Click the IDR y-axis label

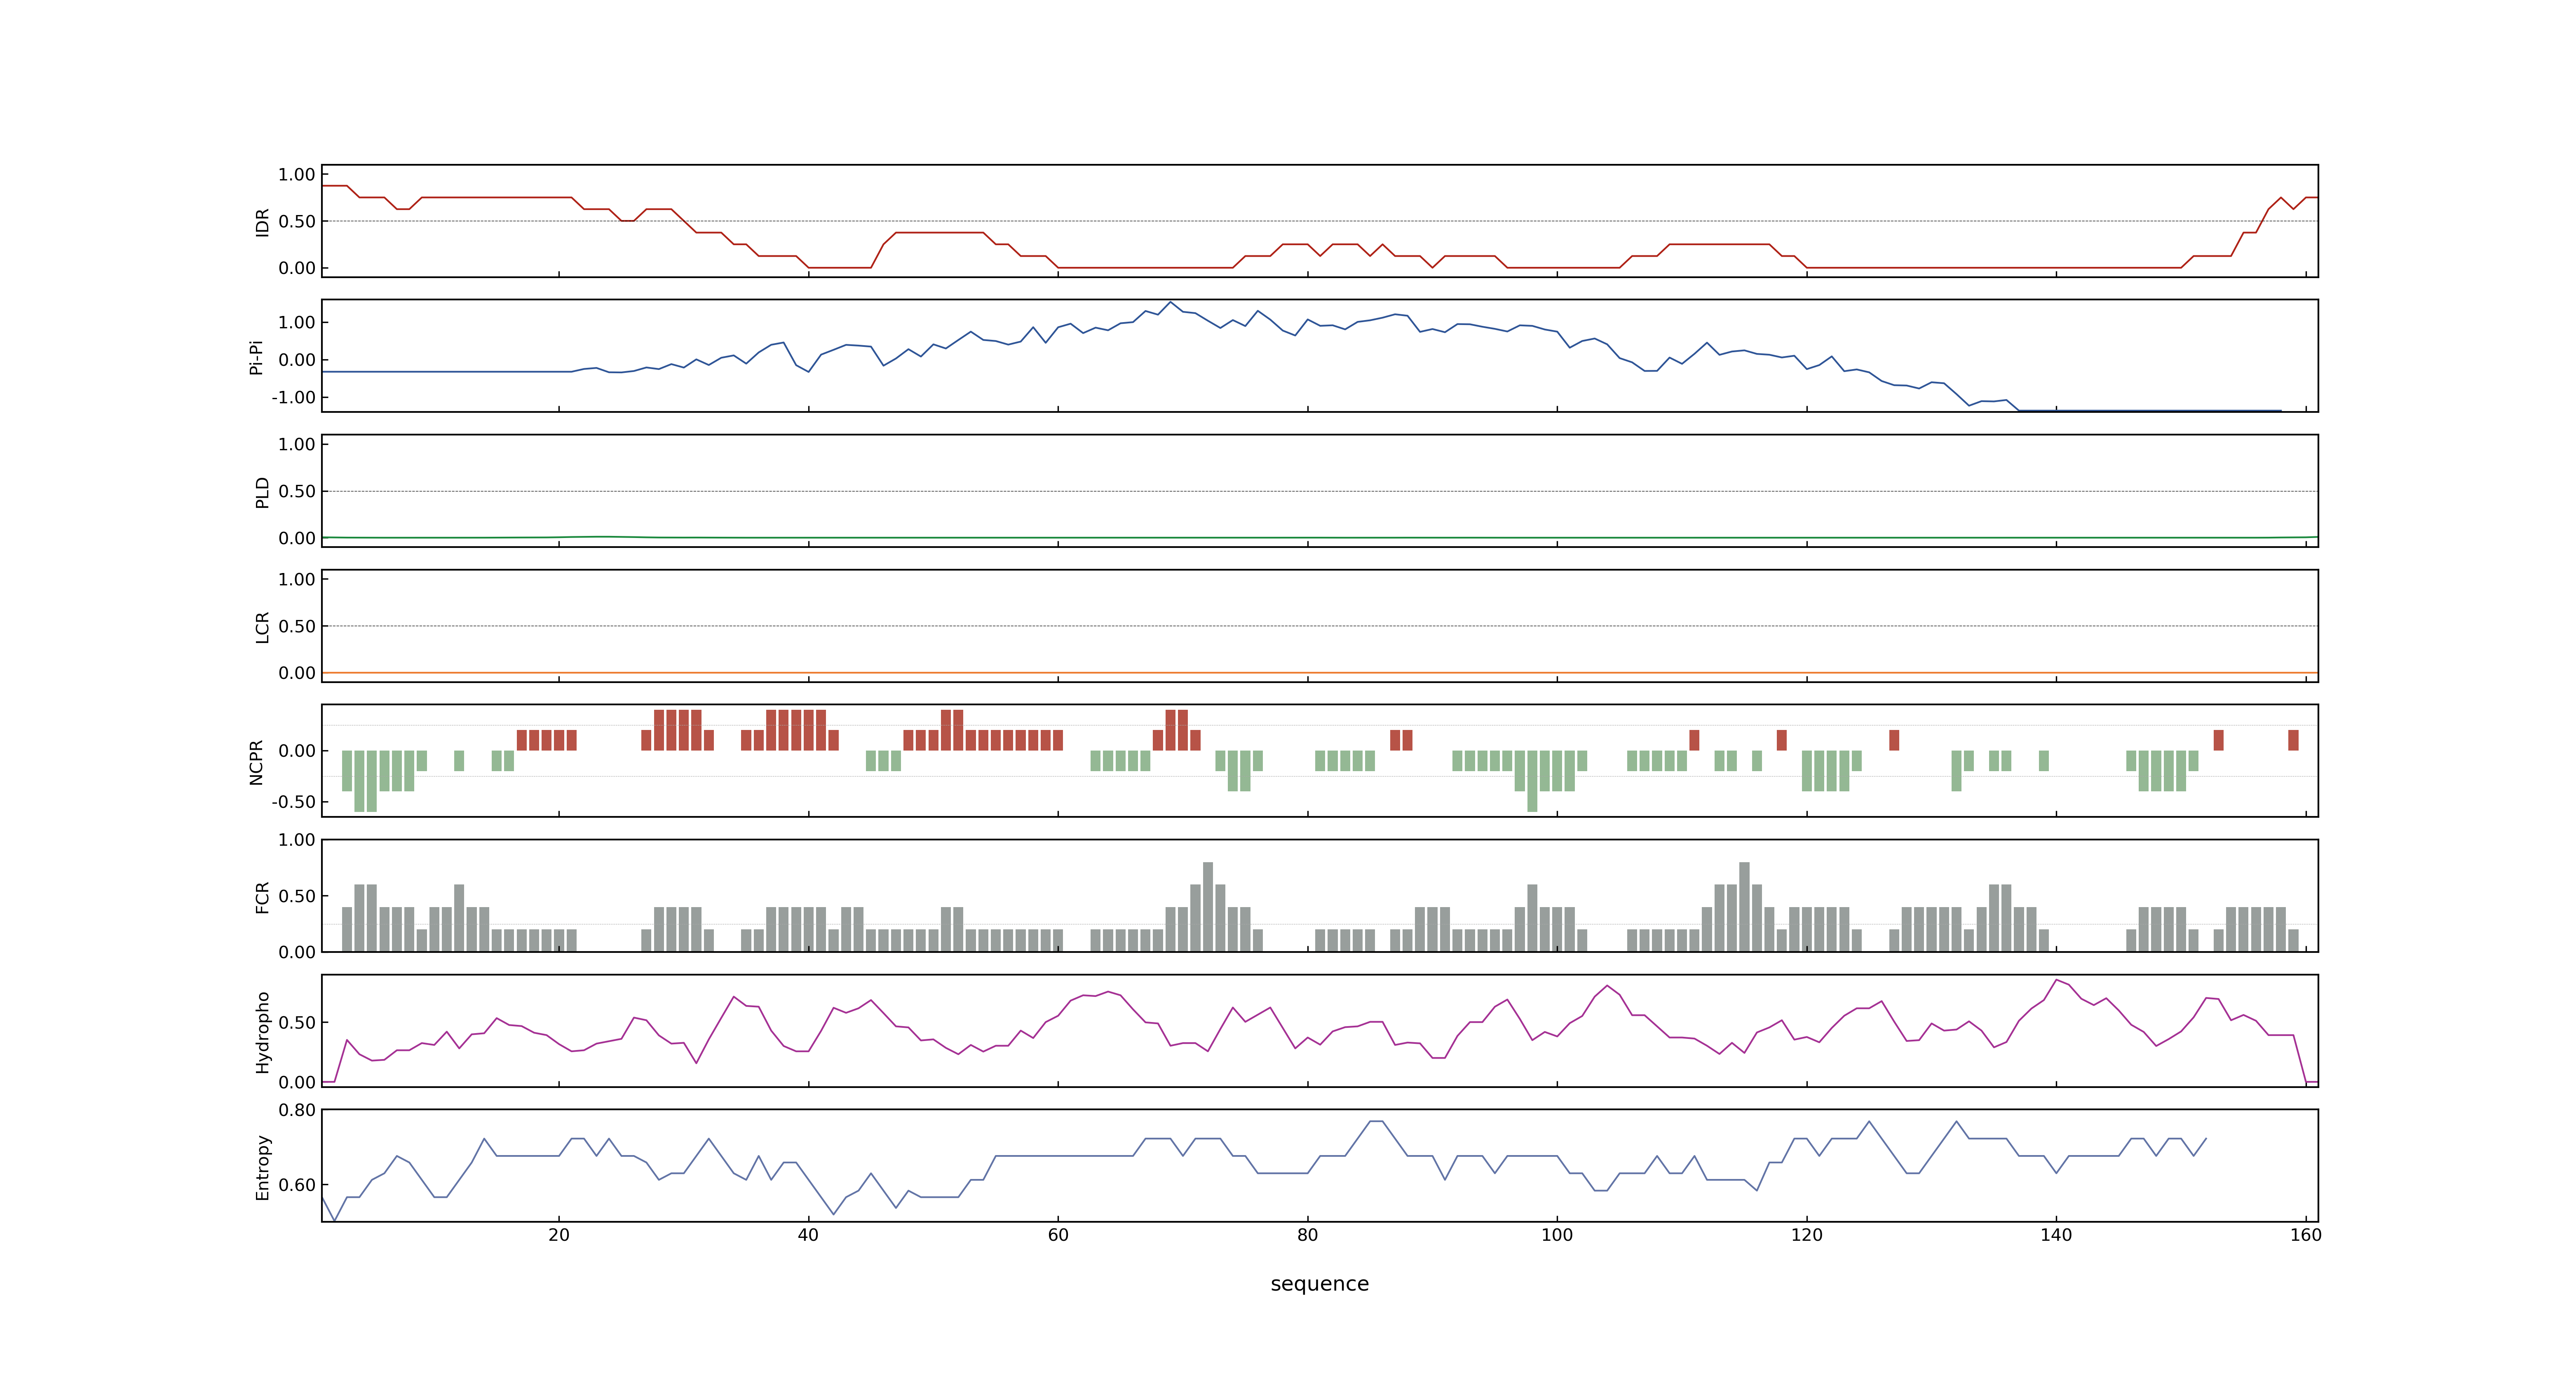(262, 222)
